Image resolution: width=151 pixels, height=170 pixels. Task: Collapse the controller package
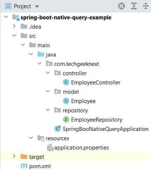[x=48, y=73]
